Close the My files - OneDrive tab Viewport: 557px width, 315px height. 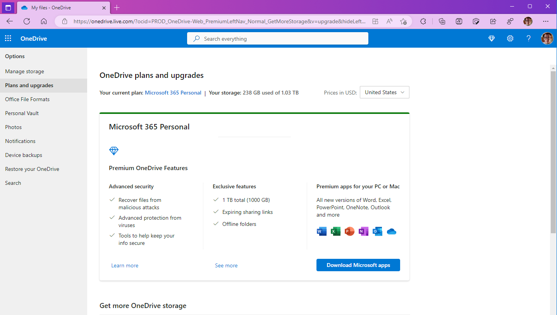pos(103,8)
